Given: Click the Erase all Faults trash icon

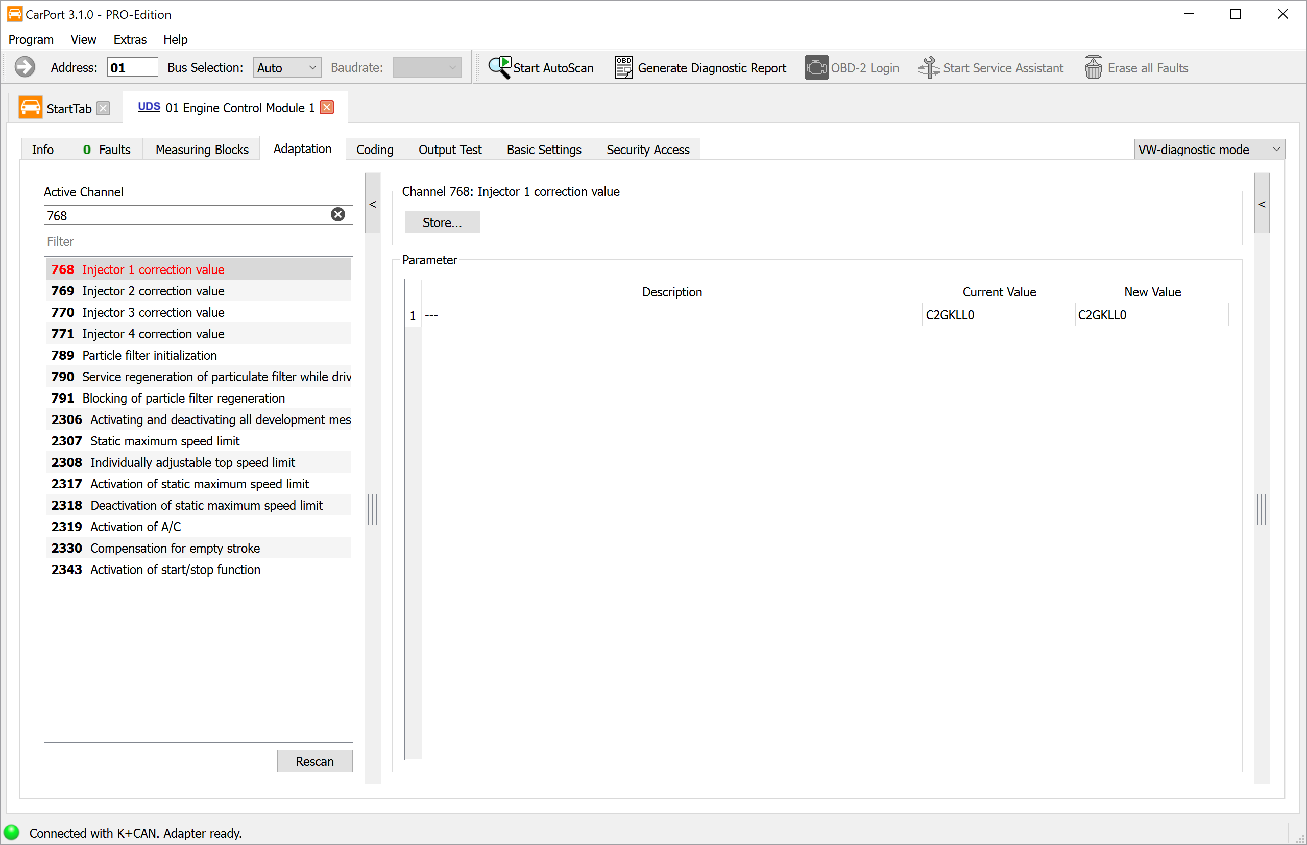Looking at the screenshot, I should [x=1093, y=67].
